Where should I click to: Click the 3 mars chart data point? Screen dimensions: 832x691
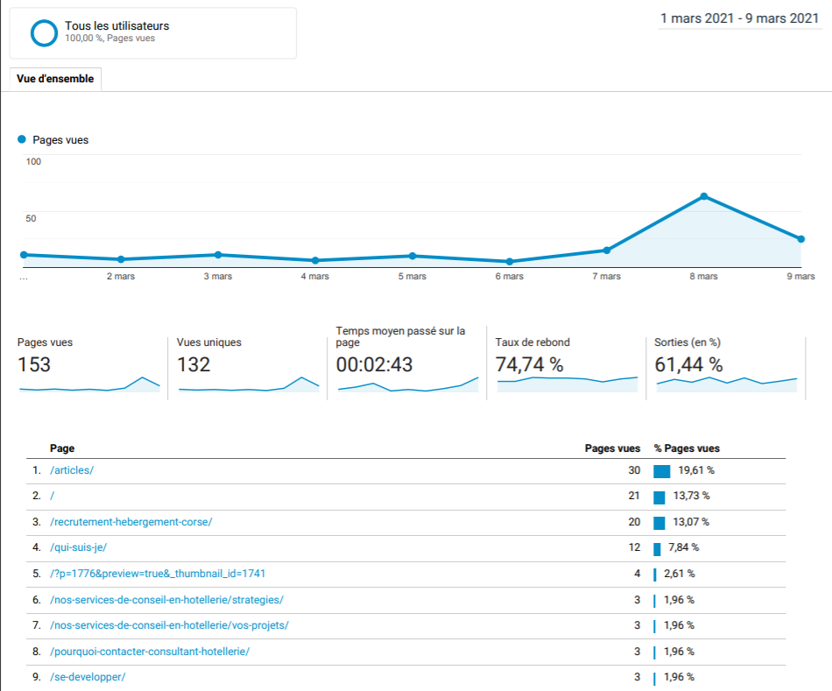218,255
